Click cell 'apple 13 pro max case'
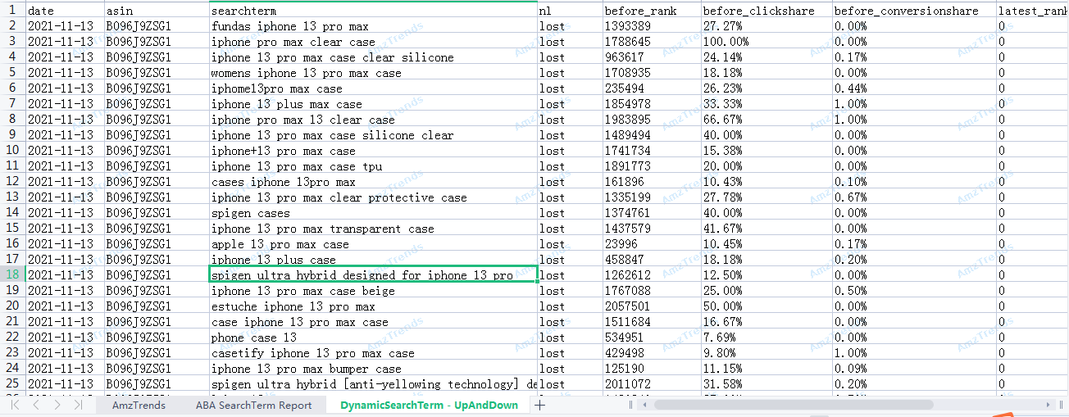This screenshot has width=1069, height=417. (x=373, y=244)
